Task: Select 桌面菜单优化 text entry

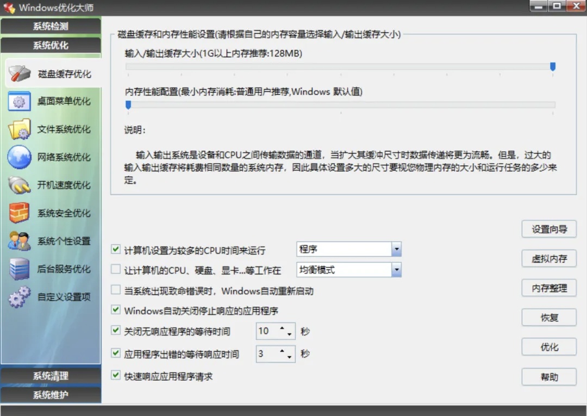Action: pyautogui.click(x=64, y=101)
